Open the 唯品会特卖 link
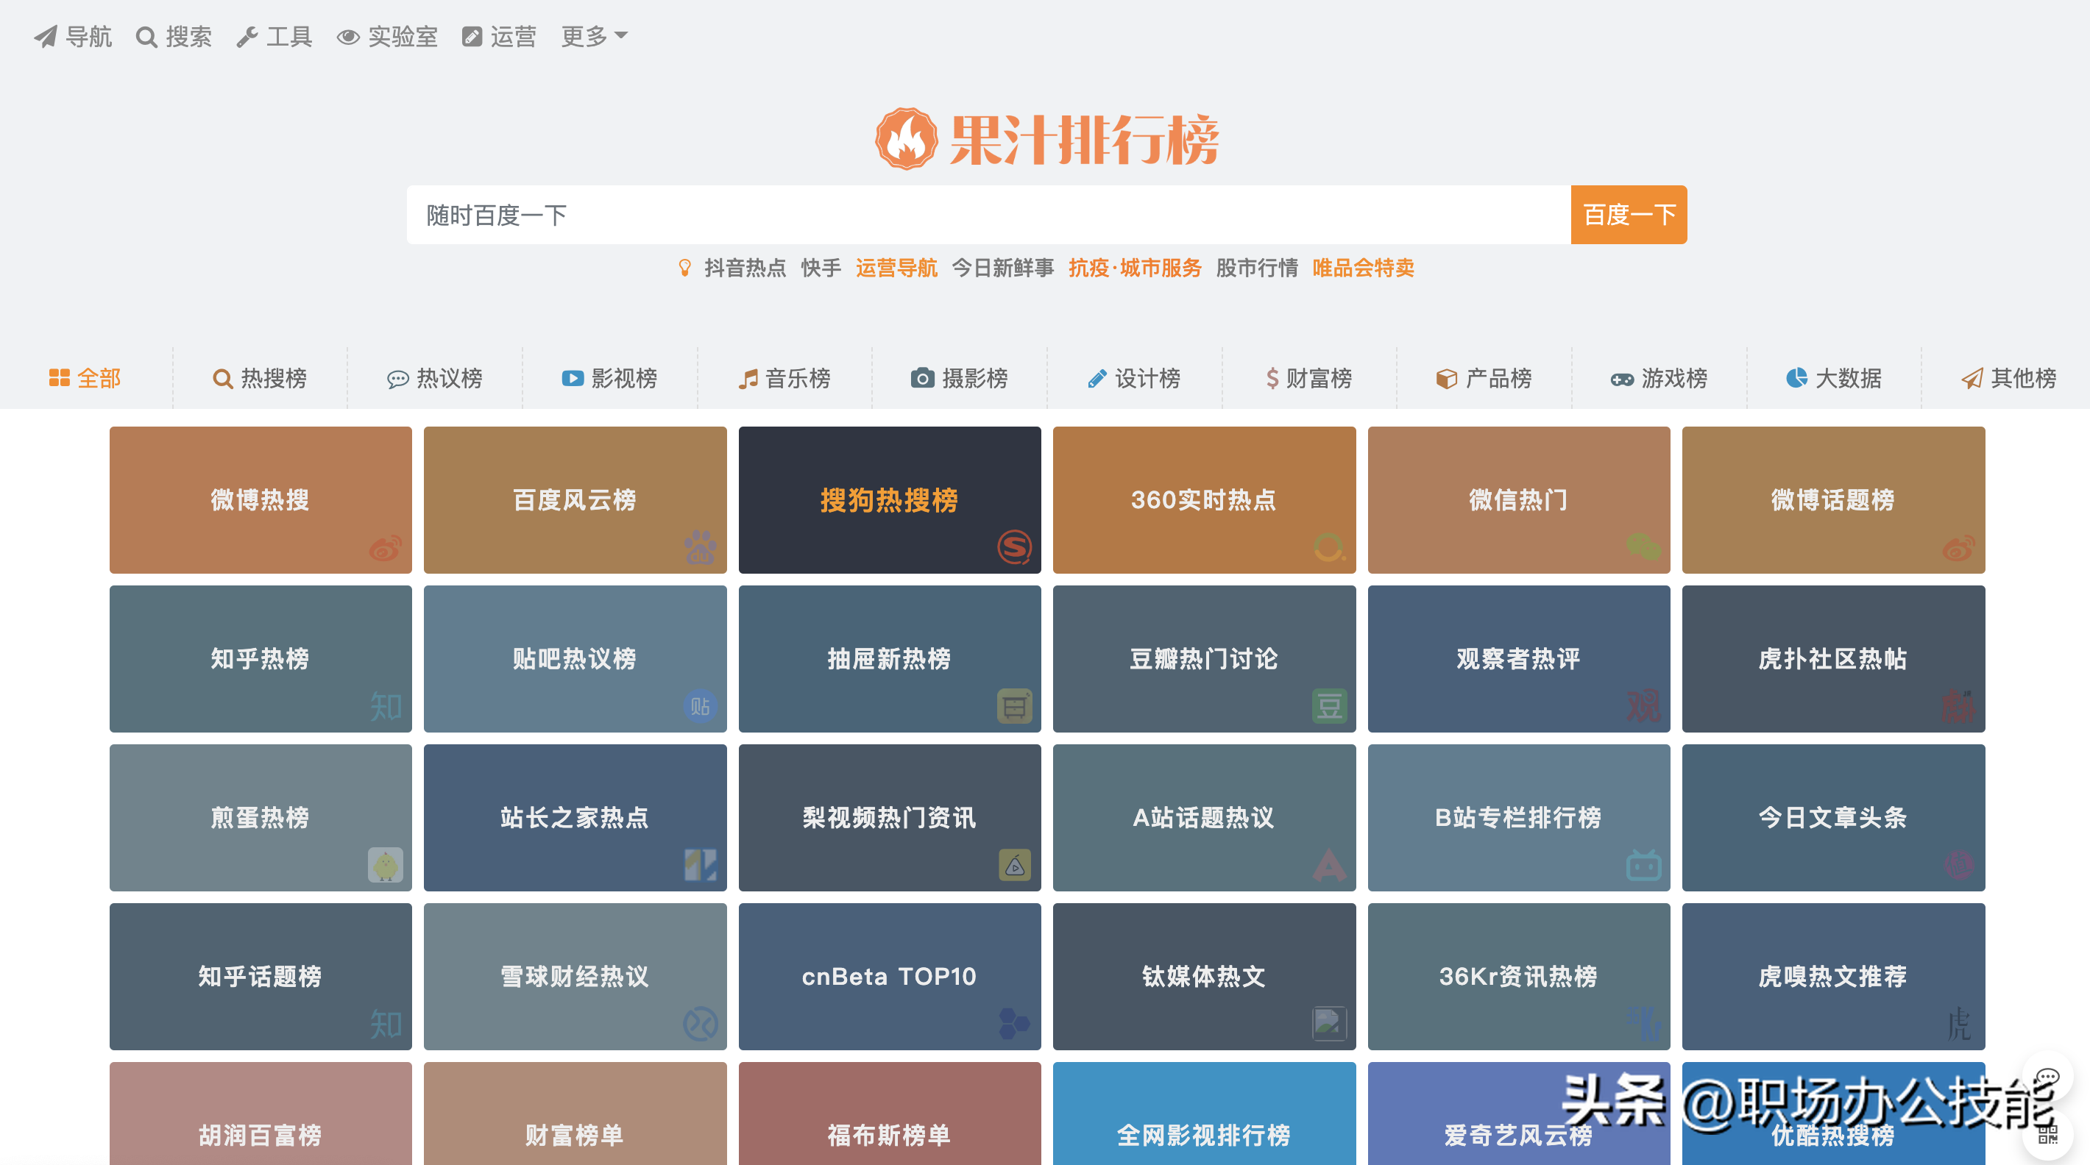 point(1363,268)
